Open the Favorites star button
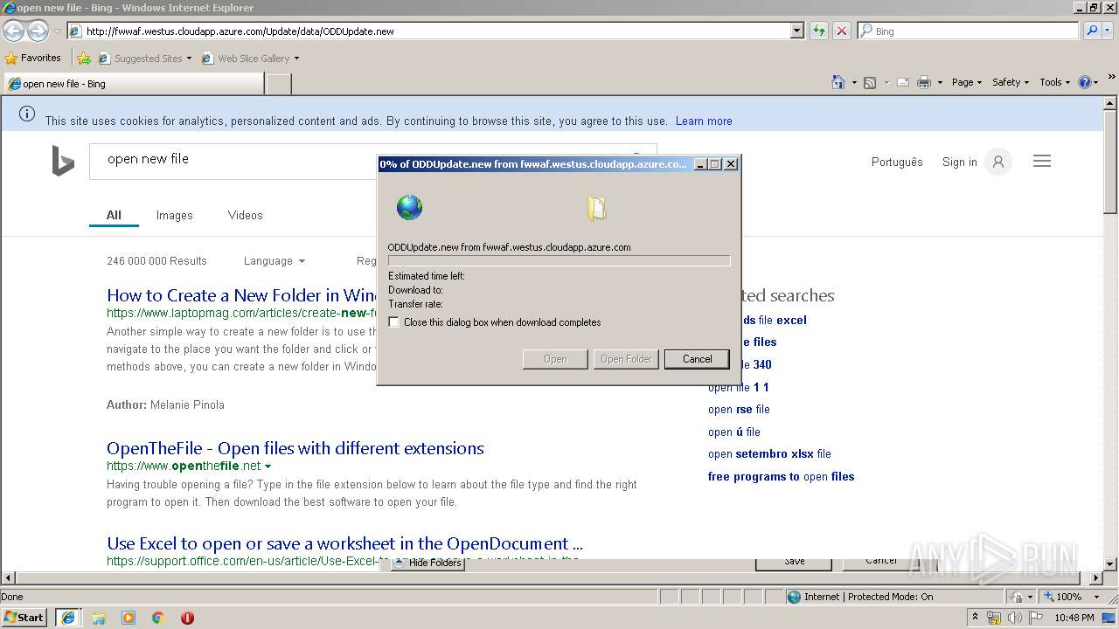The image size is (1119, 629). (33, 58)
